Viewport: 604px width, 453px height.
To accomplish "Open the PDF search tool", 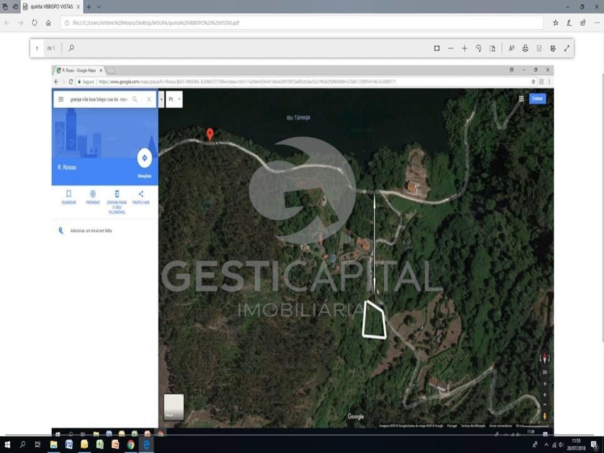I will (71, 48).
